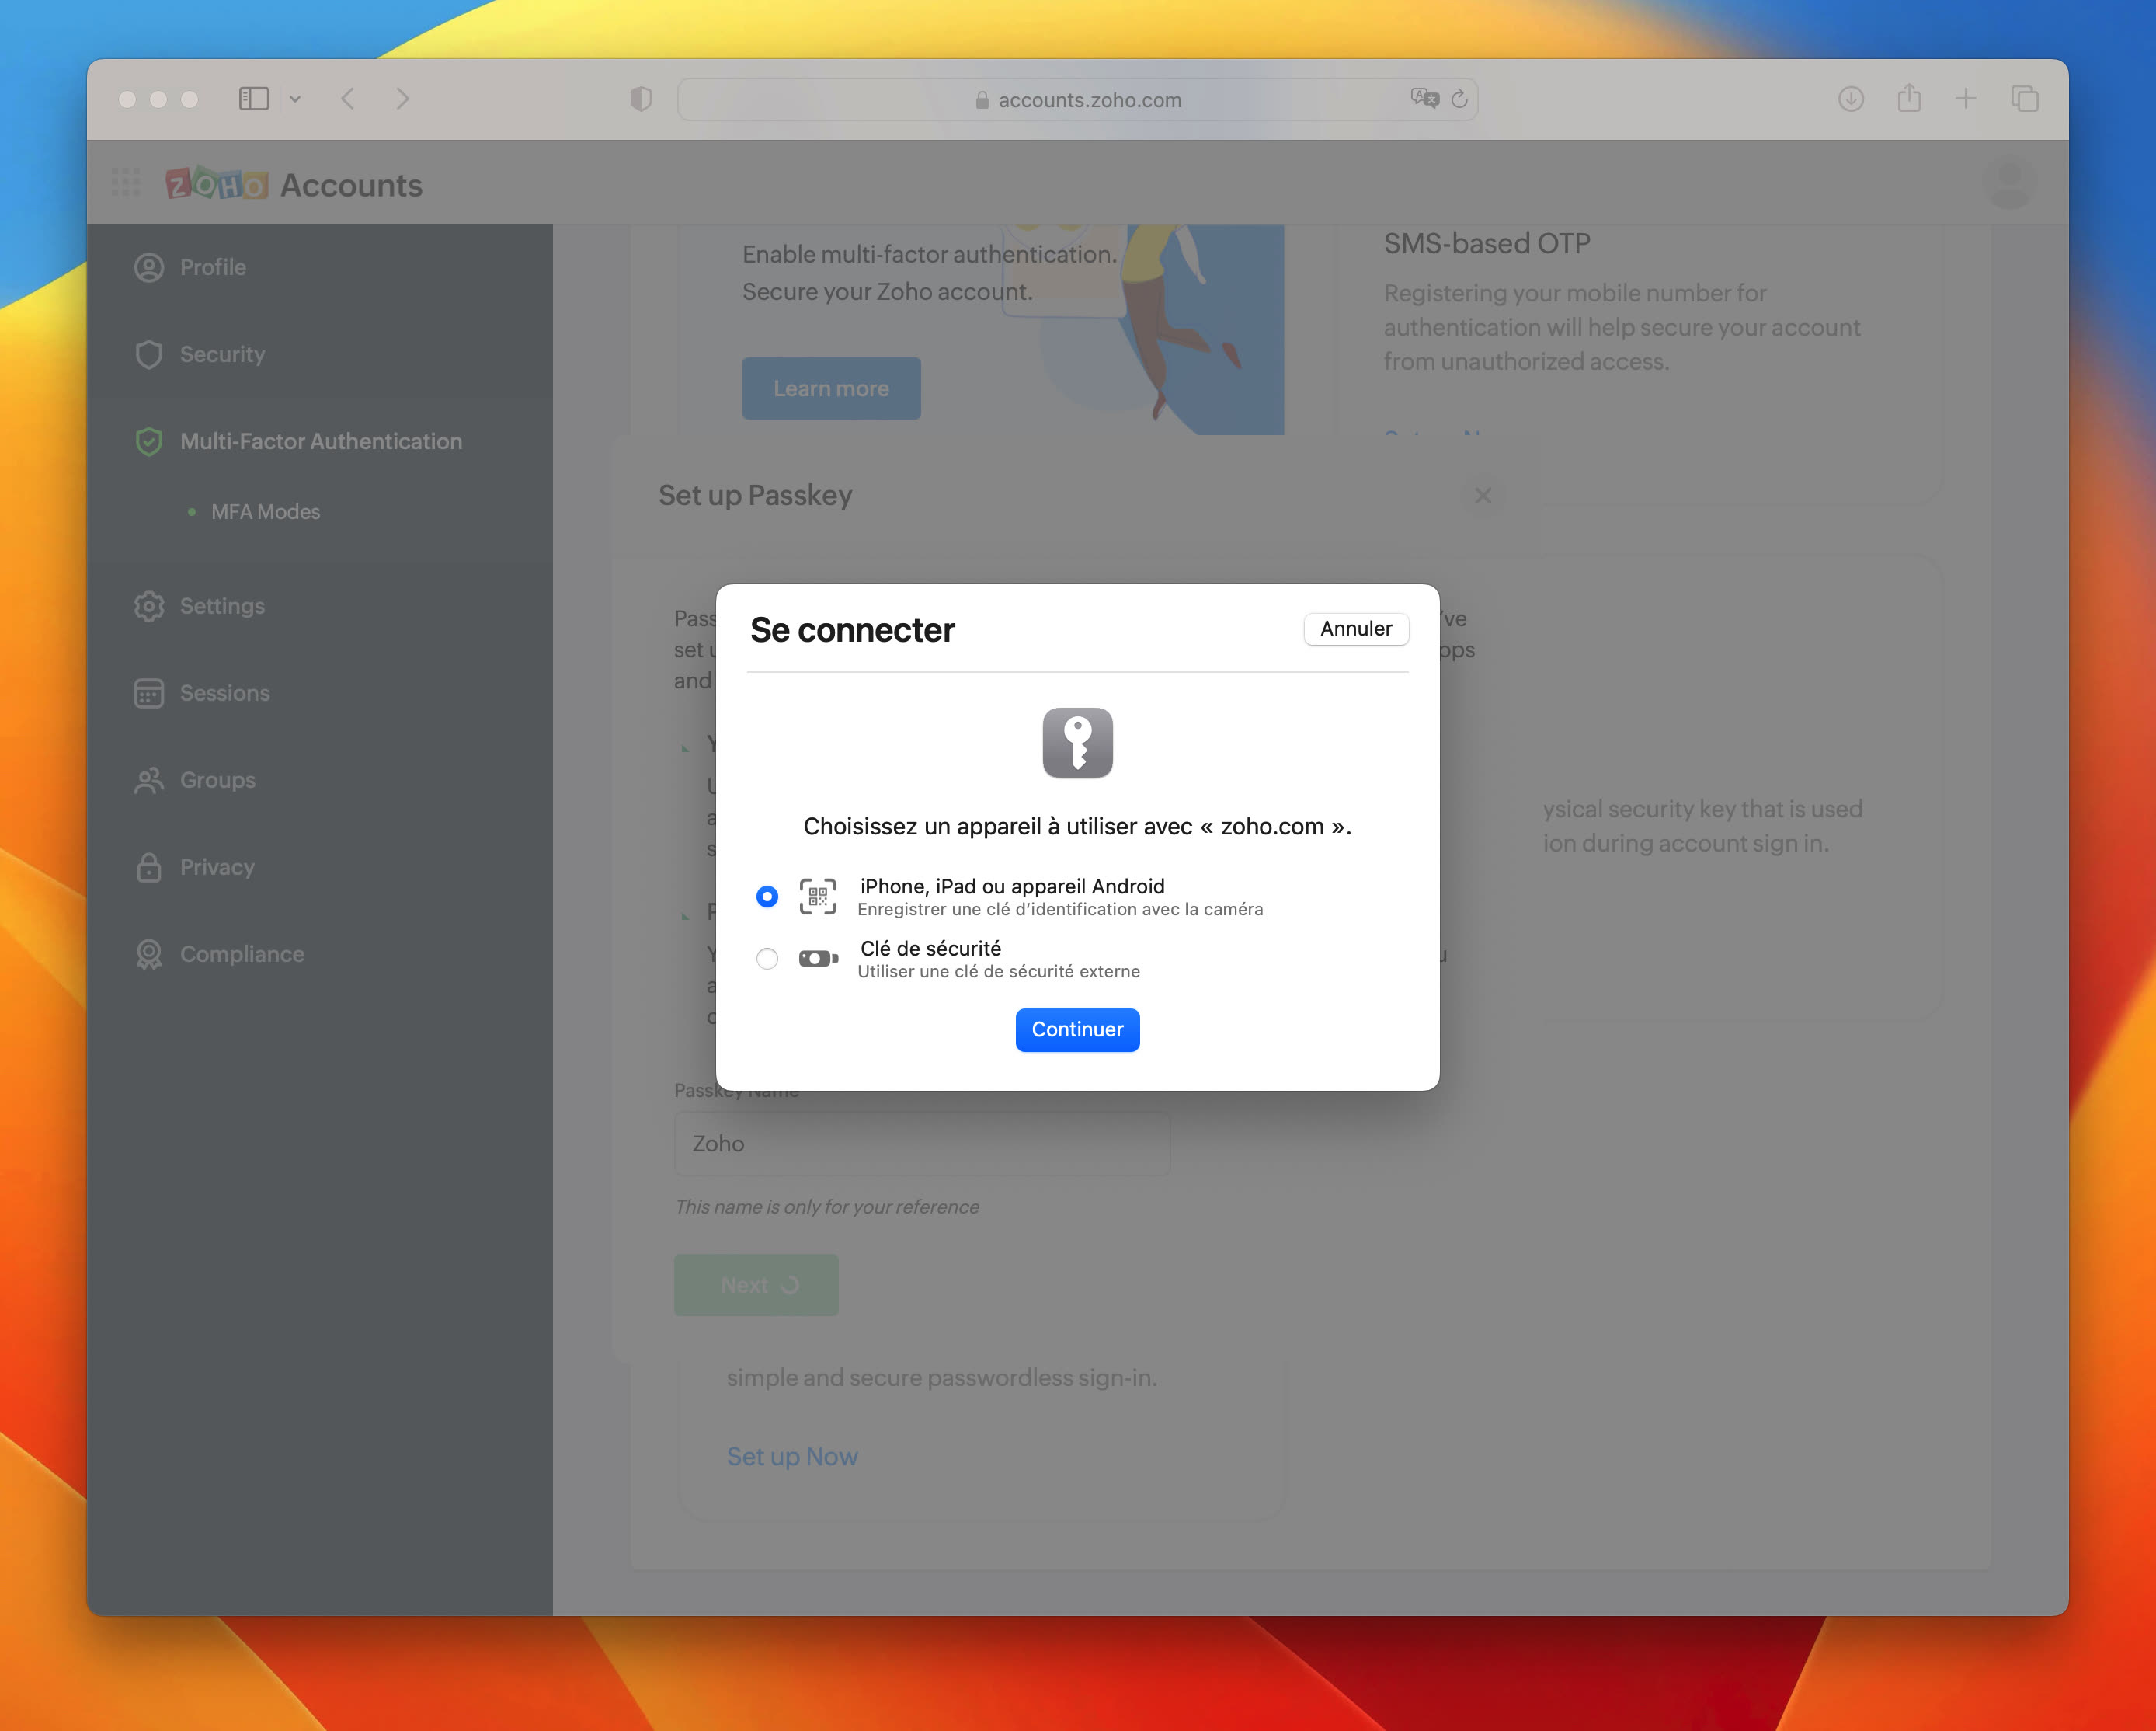2156x1731 pixels.
Task: Select the Clé de sécurité radio option
Action: pyautogui.click(x=767, y=959)
